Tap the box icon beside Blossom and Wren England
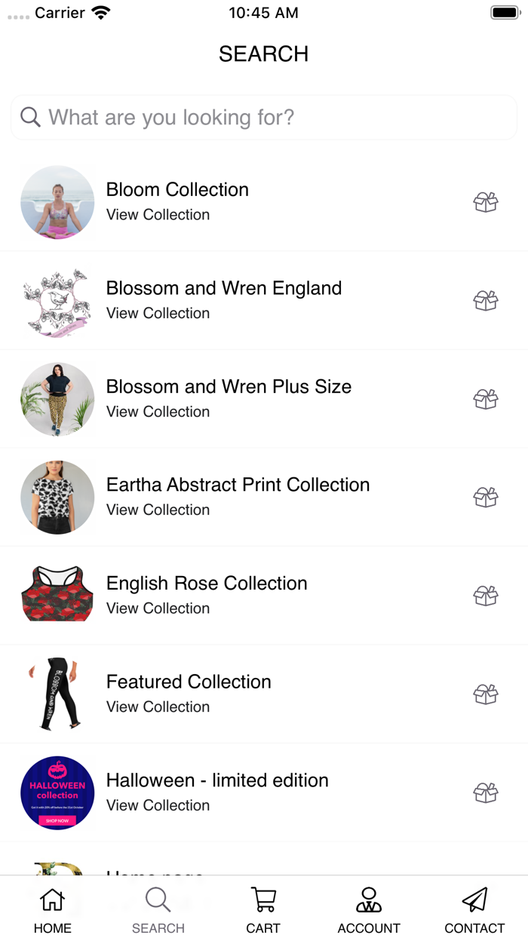Viewport: 528px width, 938px height. click(486, 300)
